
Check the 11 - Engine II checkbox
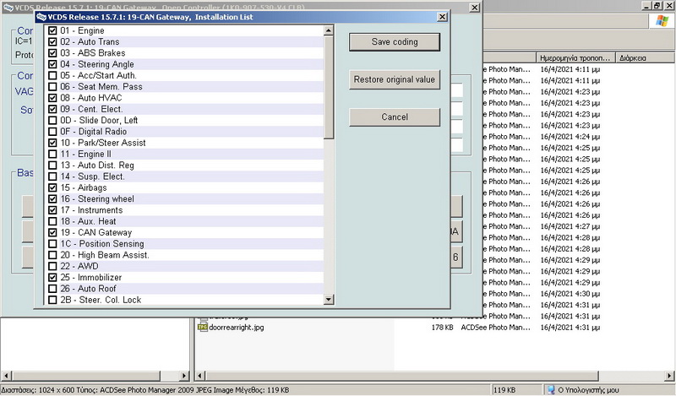pos(52,154)
